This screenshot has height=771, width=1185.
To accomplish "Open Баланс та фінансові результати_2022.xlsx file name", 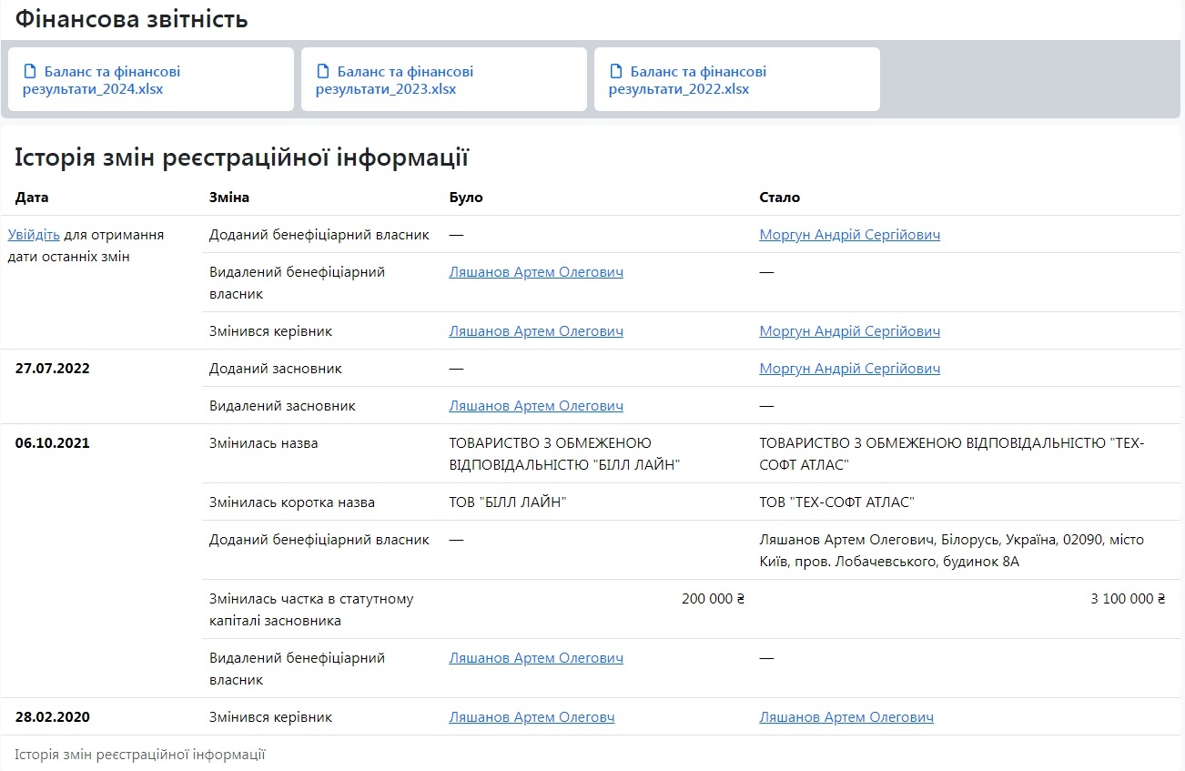I will coord(687,80).
